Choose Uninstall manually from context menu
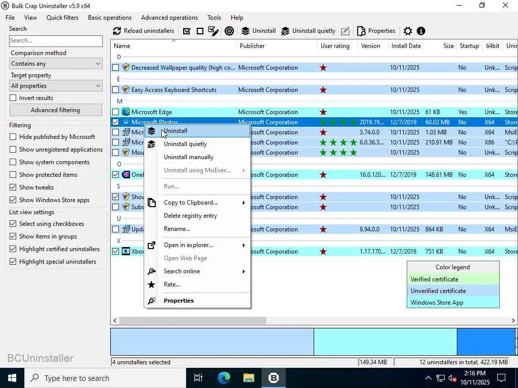The height and width of the screenshot is (388, 518). pos(197,158)
